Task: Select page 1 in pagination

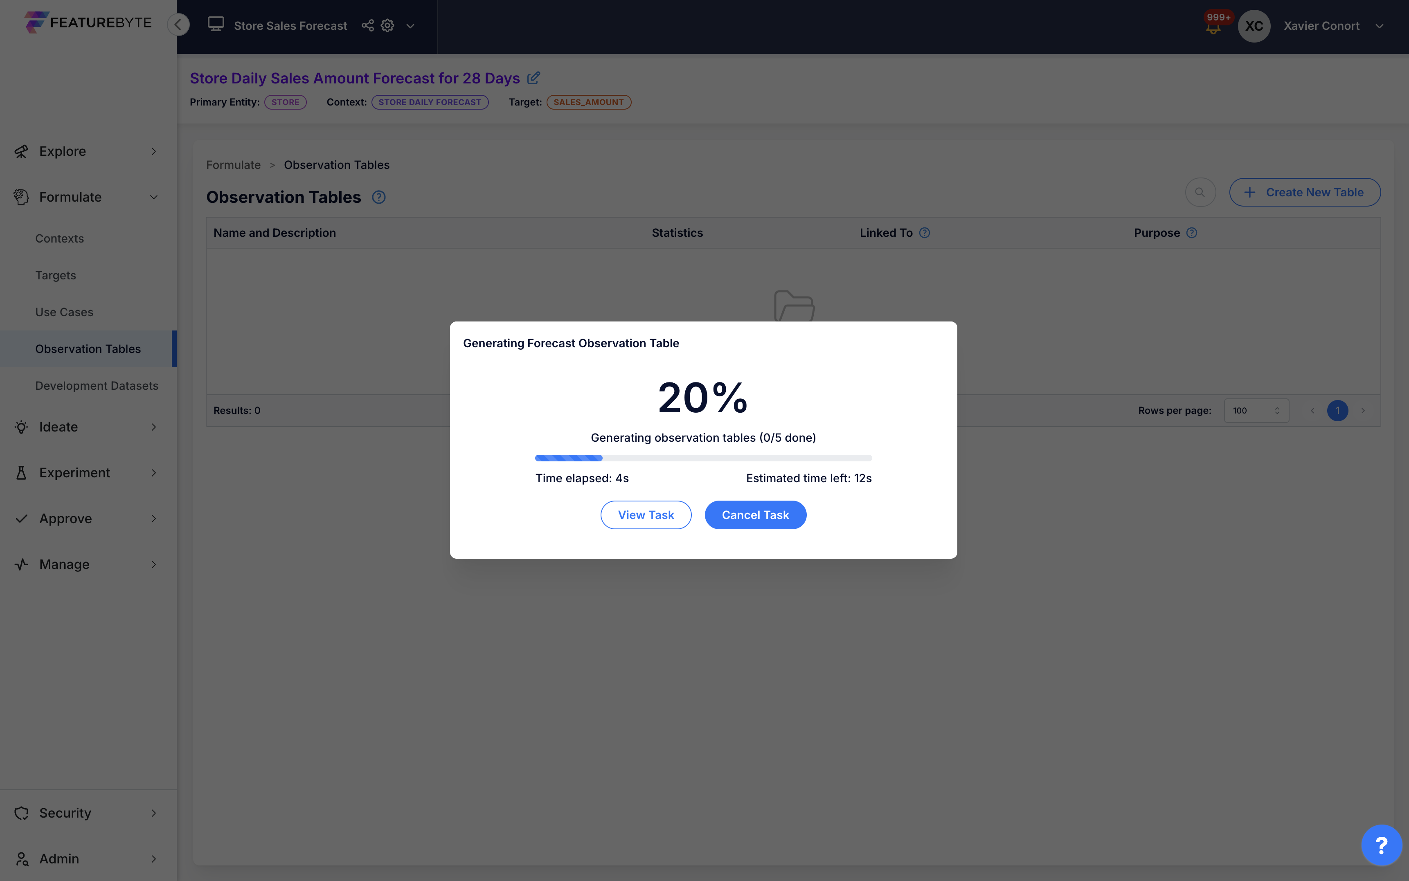Action: (1337, 410)
